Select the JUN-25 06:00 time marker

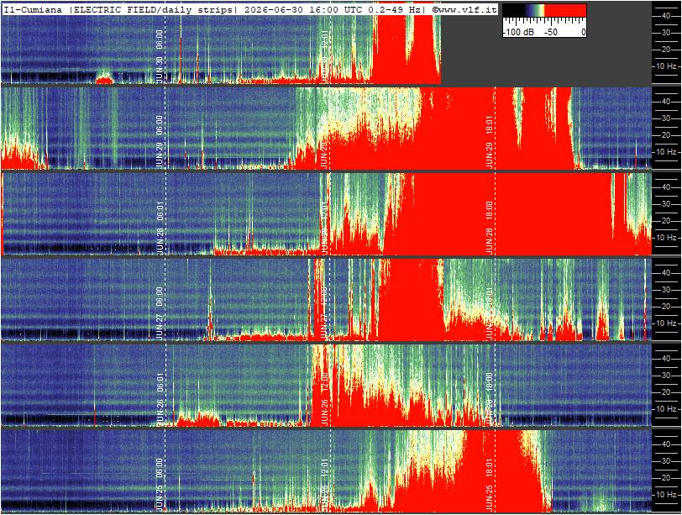coord(160,485)
